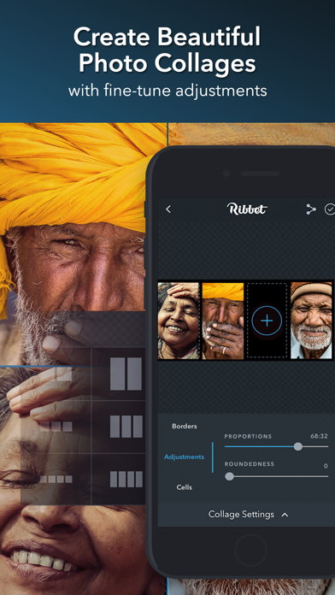Select the beanie-wearing old man photo
Screen dimensions: 335x595
click(311, 320)
